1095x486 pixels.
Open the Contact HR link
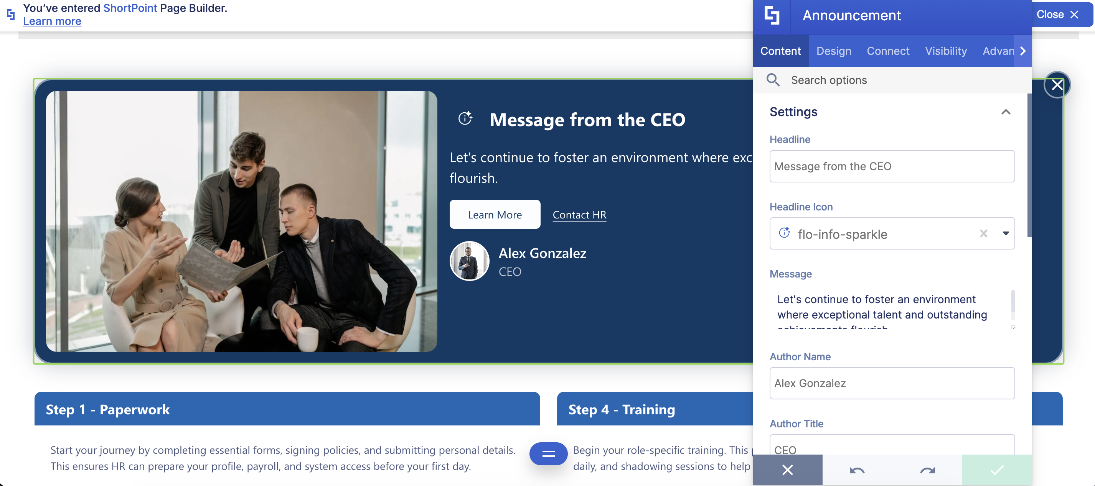[579, 215]
